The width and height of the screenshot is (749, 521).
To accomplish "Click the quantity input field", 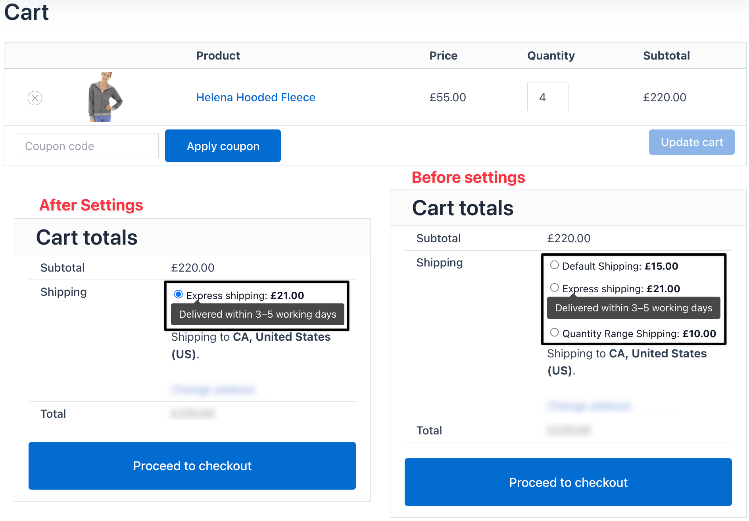I will pos(547,97).
